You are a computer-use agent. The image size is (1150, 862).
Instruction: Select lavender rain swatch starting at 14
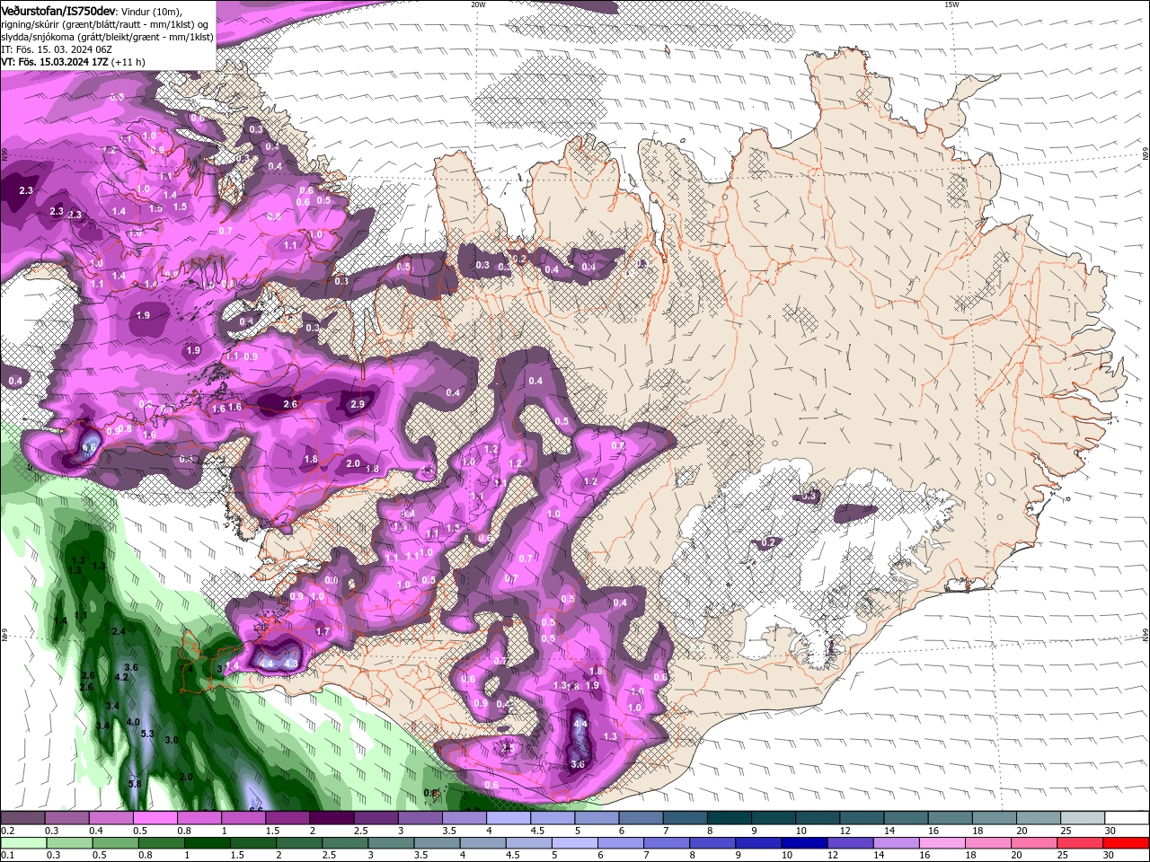point(895,844)
